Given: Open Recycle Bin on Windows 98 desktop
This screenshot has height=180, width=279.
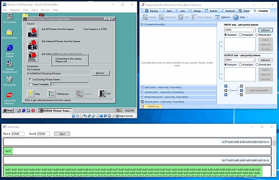Looking at the screenshot, I should (x=10, y=80).
